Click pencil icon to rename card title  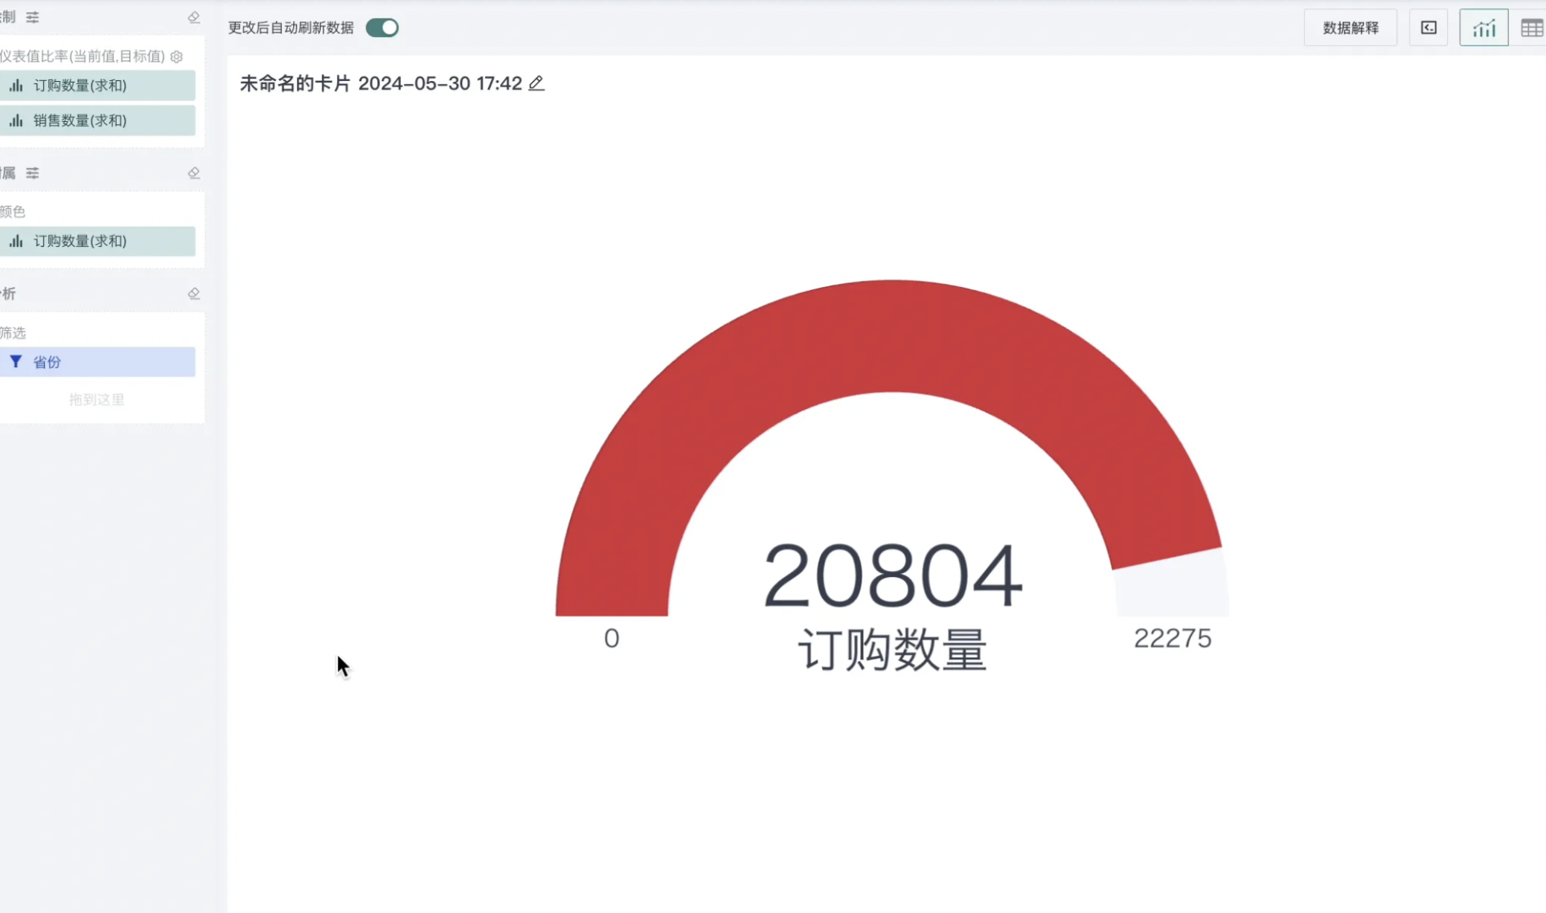pyautogui.click(x=536, y=83)
